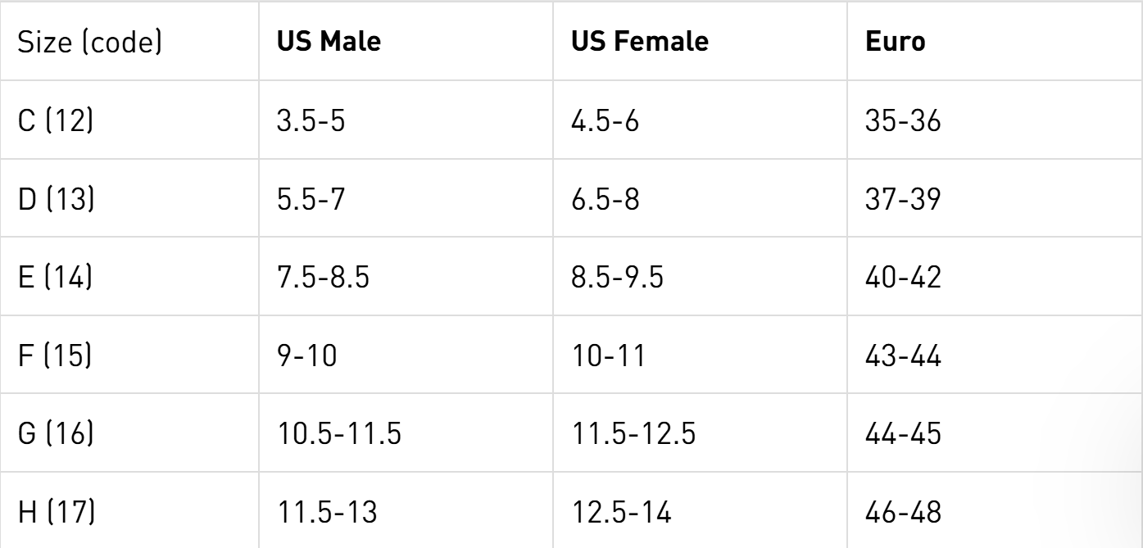Select the G (16) size cell

[57, 434]
